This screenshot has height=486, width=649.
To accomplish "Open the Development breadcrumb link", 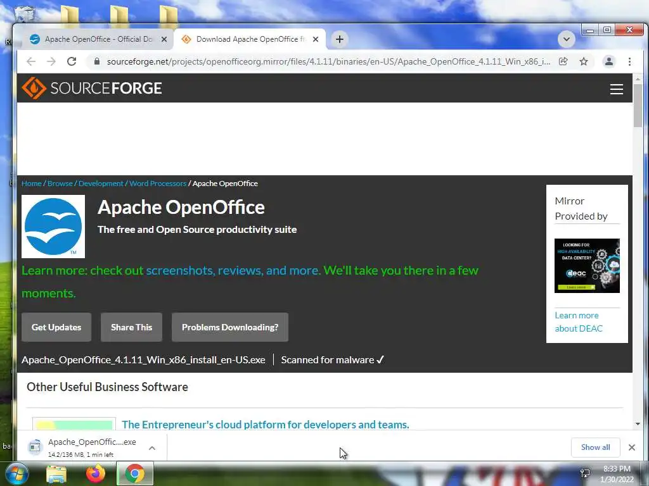I will pos(101,184).
